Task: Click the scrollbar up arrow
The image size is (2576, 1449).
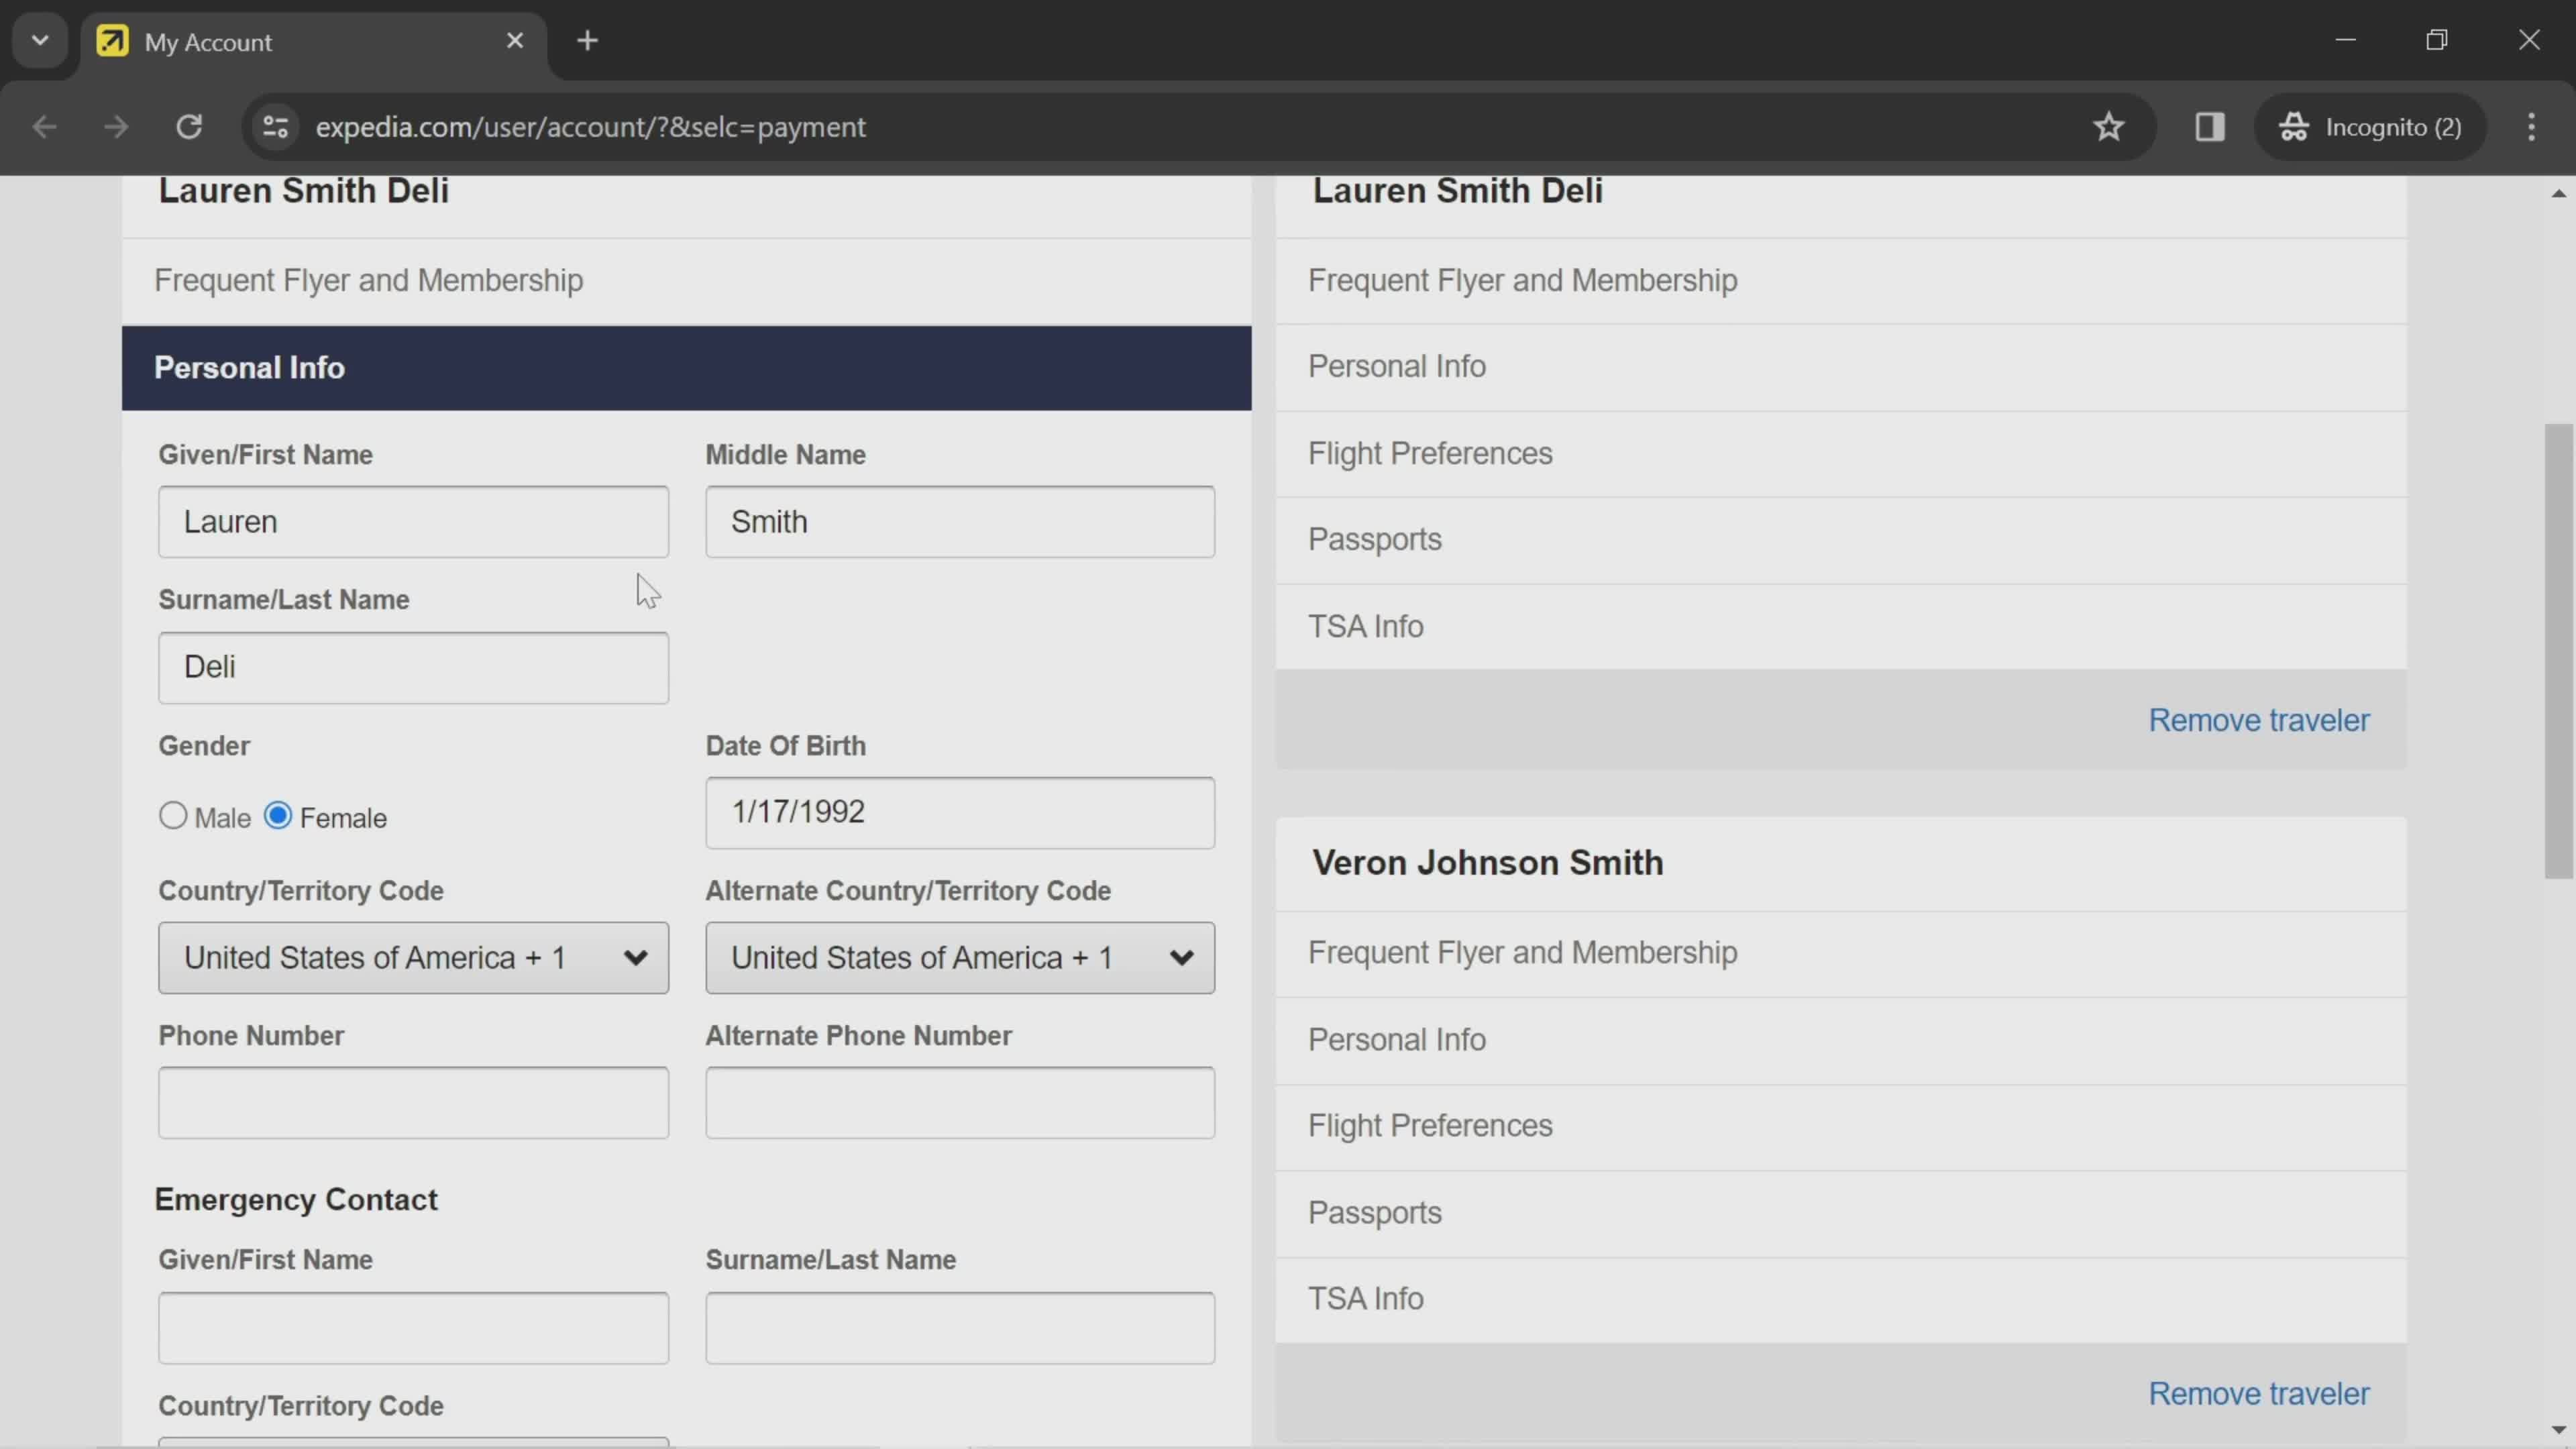Action: coord(2558,194)
